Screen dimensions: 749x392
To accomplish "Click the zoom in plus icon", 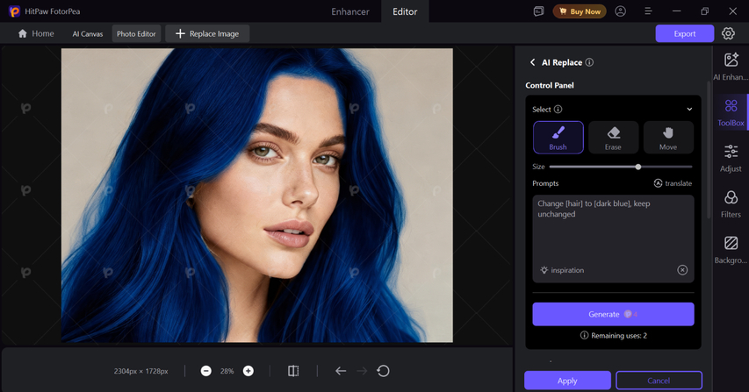I will (248, 371).
